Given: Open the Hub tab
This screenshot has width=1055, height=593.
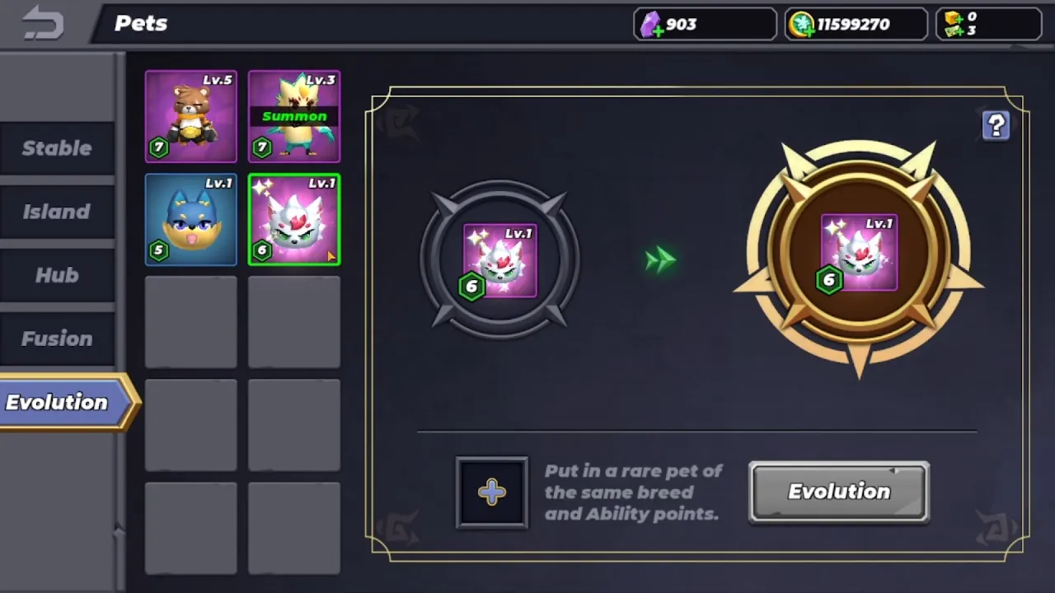Looking at the screenshot, I should click(x=57, y=275).
